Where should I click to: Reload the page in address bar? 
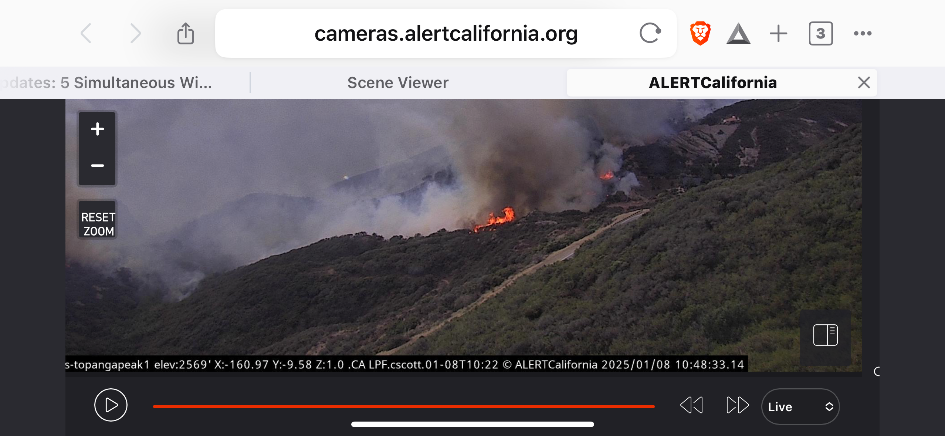650,33
